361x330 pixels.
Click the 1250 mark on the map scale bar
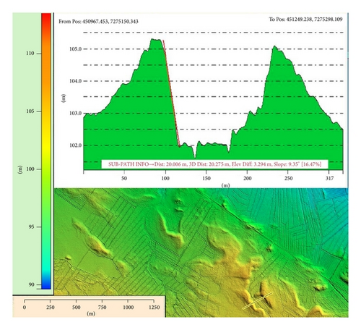[154, 308]
